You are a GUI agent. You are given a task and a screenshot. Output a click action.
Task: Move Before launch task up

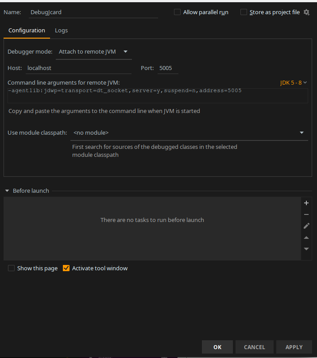point(306,237)
